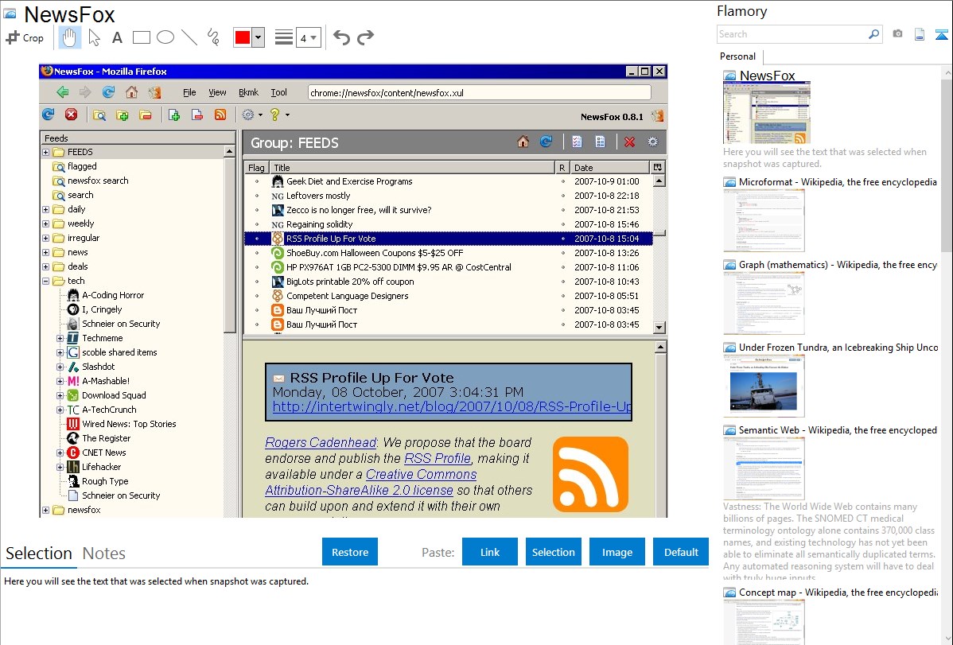The height and width of the screenshot is (645, 953).
Task: Select the Slashdot feed
Action: 99,367
